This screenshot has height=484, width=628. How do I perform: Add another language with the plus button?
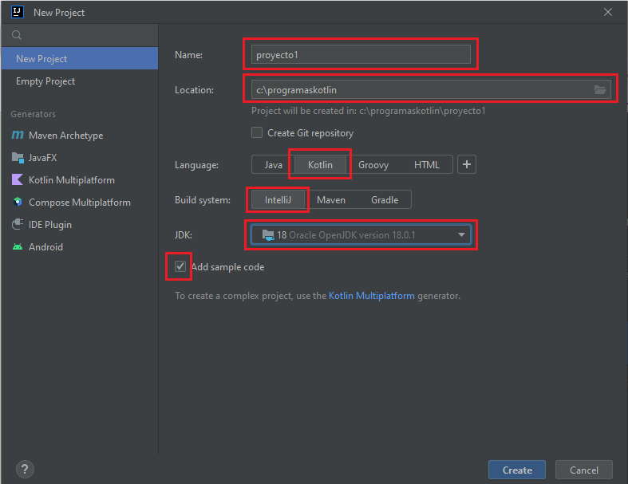[467, 164]
